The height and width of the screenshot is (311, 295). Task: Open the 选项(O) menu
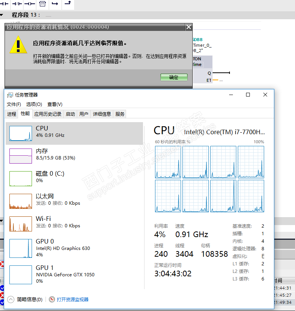point(34,104)
